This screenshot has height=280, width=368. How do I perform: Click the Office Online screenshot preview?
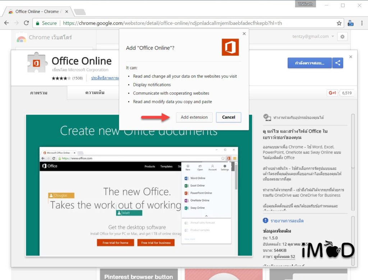tap(139, 185)
